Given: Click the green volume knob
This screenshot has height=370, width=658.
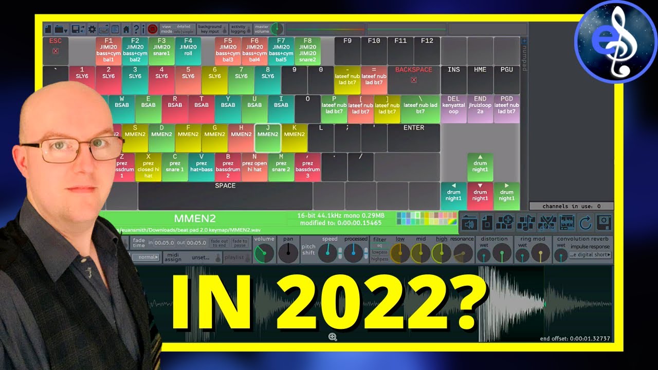Looking at the screenshot, I should tap(264, 252).
